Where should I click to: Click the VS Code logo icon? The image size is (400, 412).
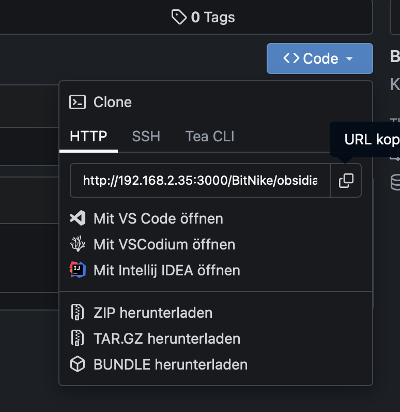pyautogui.click(x=78, y=218)
